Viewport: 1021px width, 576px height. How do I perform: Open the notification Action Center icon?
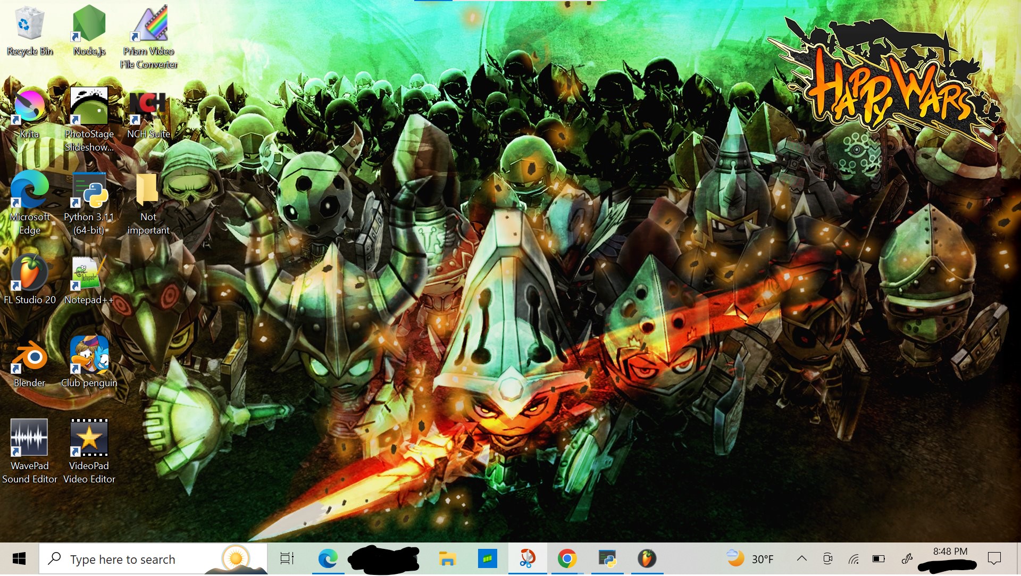pos(994,559)
